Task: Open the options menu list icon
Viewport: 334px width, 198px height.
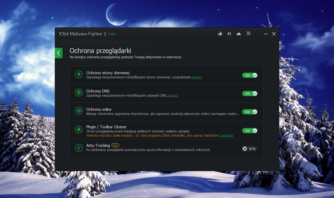Action: click(x=249, y=34)
